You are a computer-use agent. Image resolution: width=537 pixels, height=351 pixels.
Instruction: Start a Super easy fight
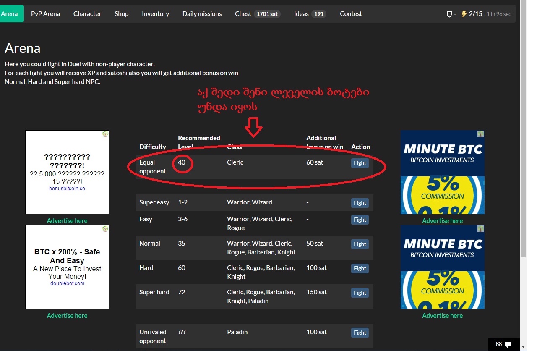(x=360, y=203)
